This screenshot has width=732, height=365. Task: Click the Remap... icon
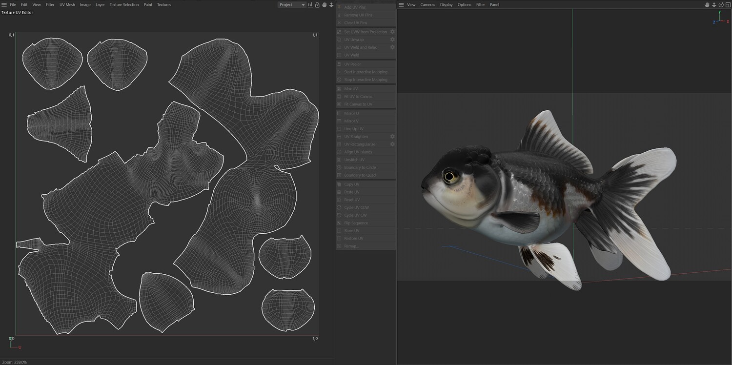pos(339,246)
